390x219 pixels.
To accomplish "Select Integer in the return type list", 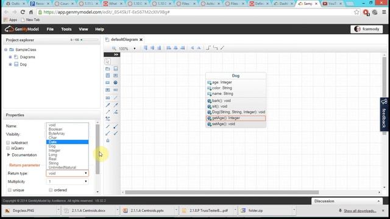I will tap(67, 150).
